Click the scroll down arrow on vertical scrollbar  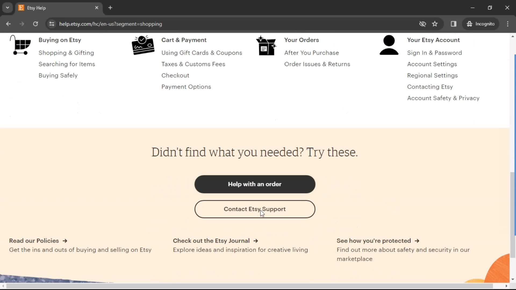(513, 280)
